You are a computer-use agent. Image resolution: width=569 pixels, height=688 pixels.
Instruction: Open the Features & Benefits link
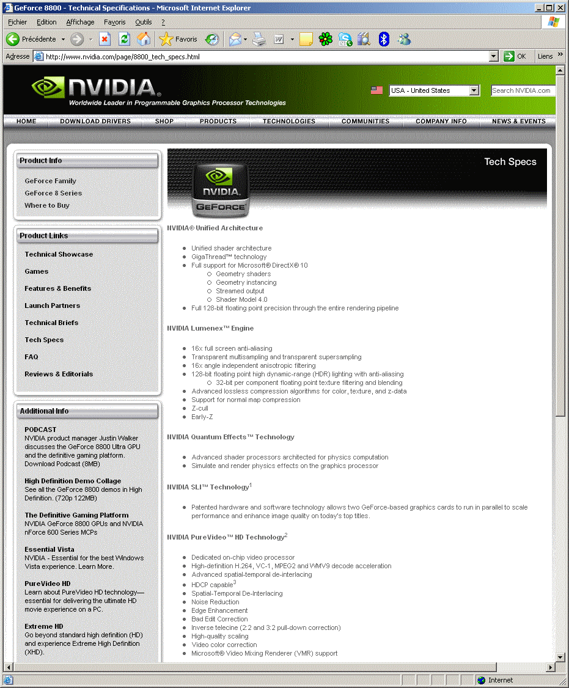coord(58,289)
